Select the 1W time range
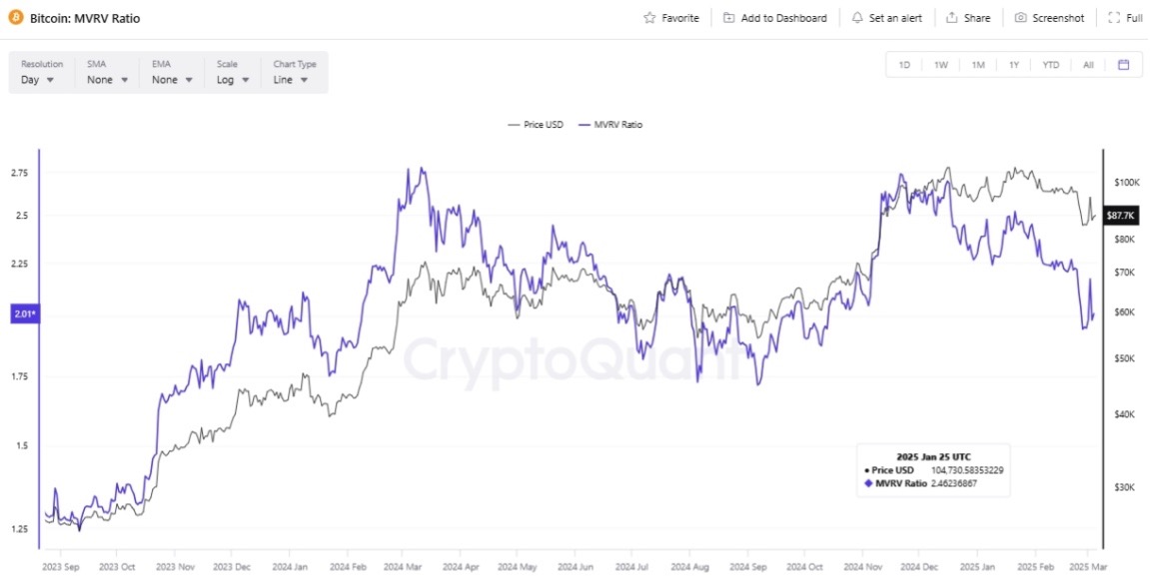 point(941,65)
